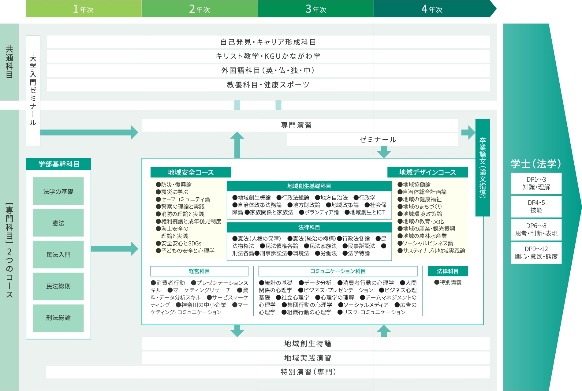Click the 卒業論文(論文指導) vertical box
The width and height of the screenshot is (582, 391).
pos(483,168)
